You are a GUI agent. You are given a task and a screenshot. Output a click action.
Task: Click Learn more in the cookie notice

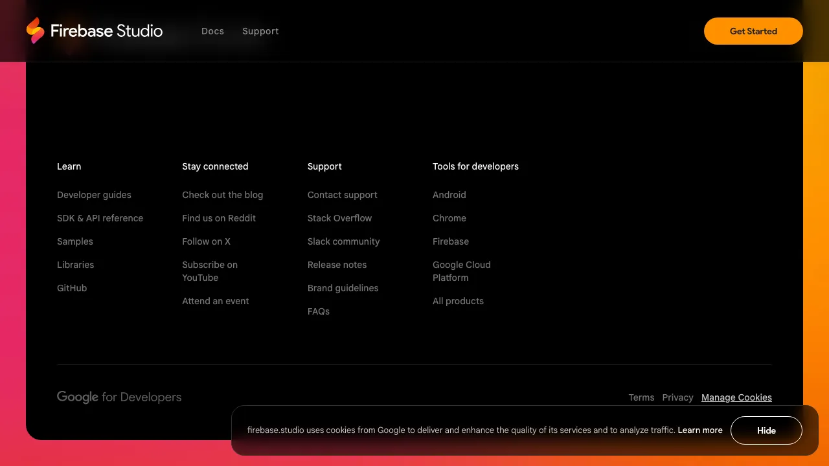[700, 430]
